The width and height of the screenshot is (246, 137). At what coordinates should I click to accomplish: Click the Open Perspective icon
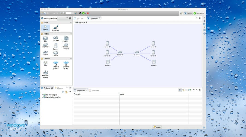point(181,13)
